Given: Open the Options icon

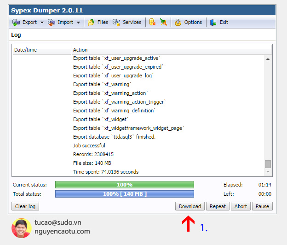Looking at the screenshot, I should point(178,23).
